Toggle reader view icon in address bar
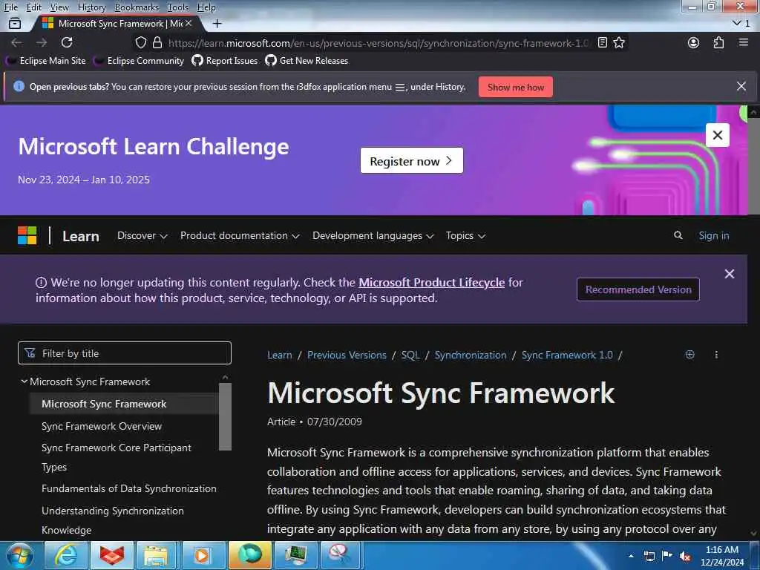Screen dimensions: 760x570 point(603,42)
